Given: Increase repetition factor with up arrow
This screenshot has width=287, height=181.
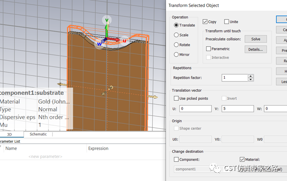Looking at the screenshot, I should [x=251, y=76].
